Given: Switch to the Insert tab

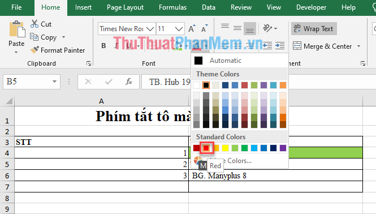Looking at the screenshot, I should click(83, 7).
